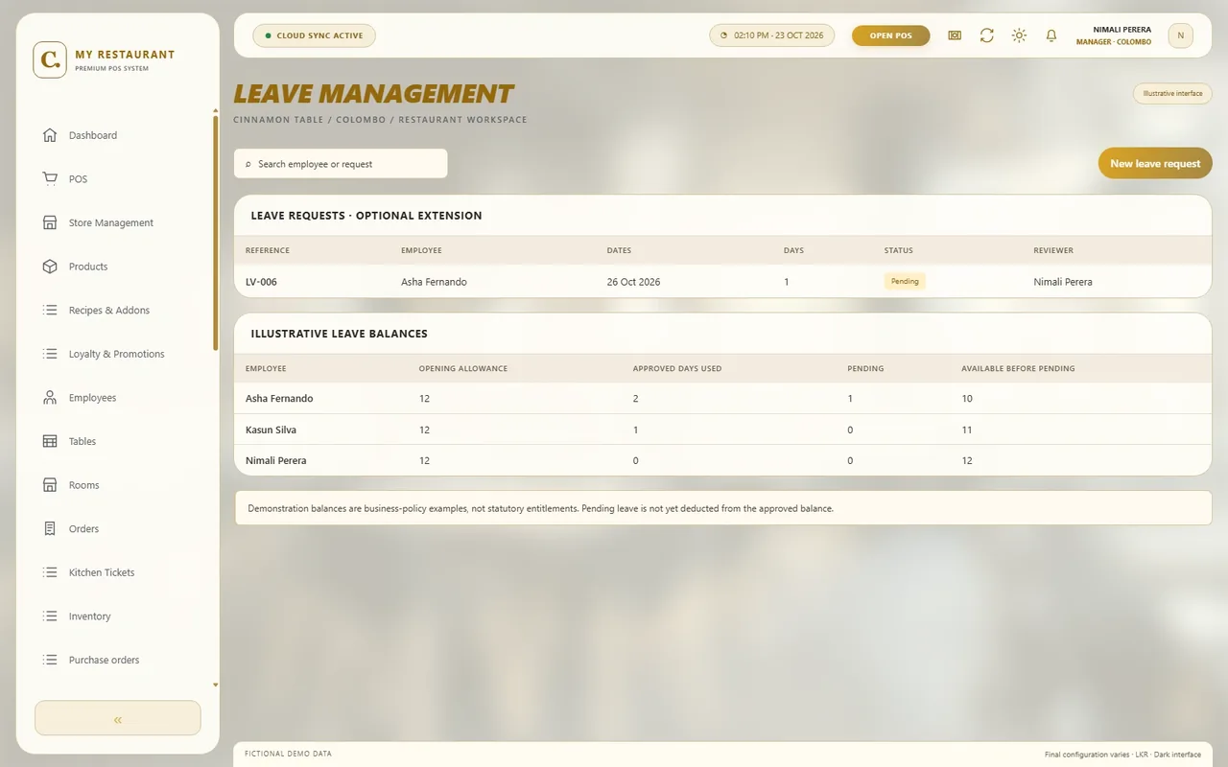Viewport: 1228px width, 767px height.
Task: Click the Inventory list icon
Action: (50, 616)
